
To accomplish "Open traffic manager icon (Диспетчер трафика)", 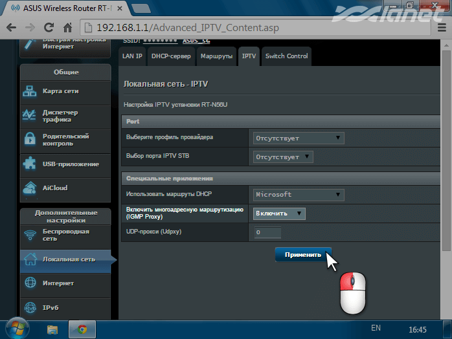I will (30, 115).
